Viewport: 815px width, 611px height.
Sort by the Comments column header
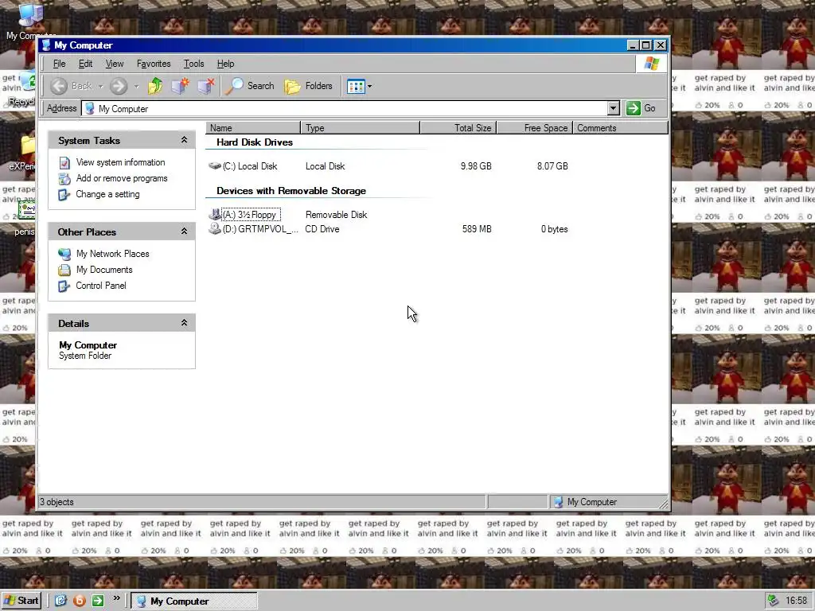pyautogui.click(x=620, y=128)
